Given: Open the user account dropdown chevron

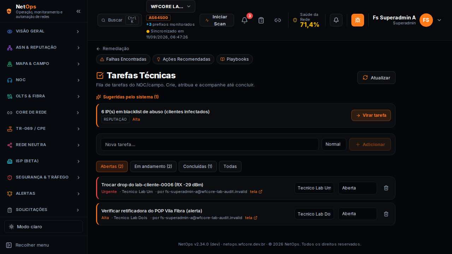Looking at the screenshot, I should [x=439, y=20].
